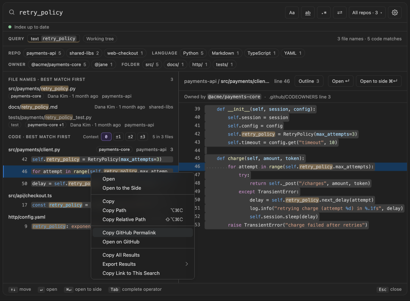Viewport: 410px width, 301px height.
Task: Toggle case-sensitive Aa matching
Action: [x=292, y=12]
